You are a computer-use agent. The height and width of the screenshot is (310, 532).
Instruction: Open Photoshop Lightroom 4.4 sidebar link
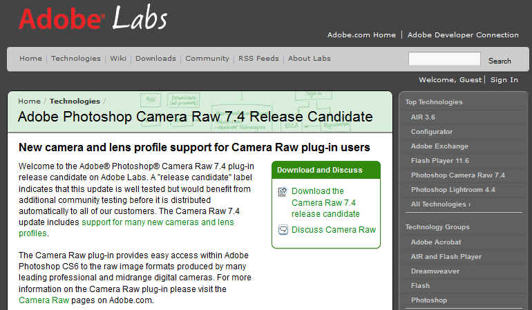tap(453, 190)
